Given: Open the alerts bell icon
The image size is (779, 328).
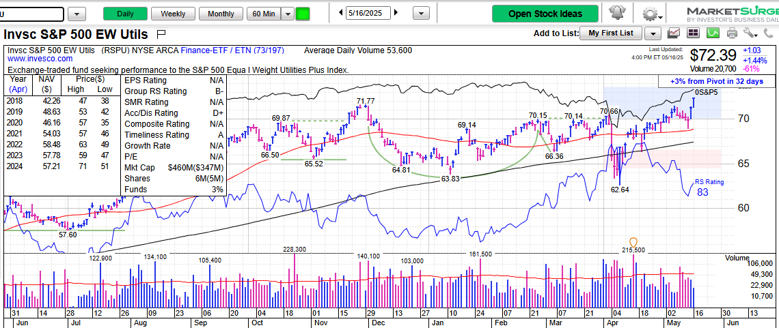Looking at the screenshot, I should [x=616, y=12].
